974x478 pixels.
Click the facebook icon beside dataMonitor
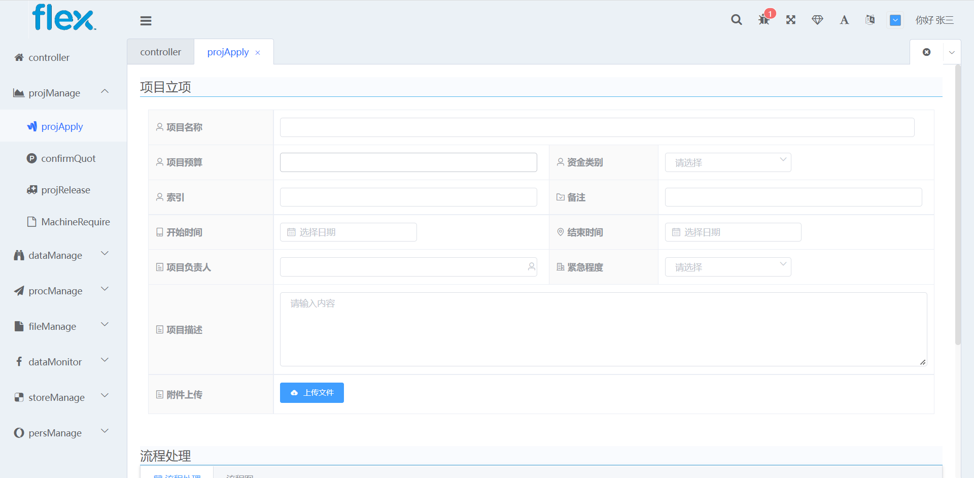tap(19, 361)
